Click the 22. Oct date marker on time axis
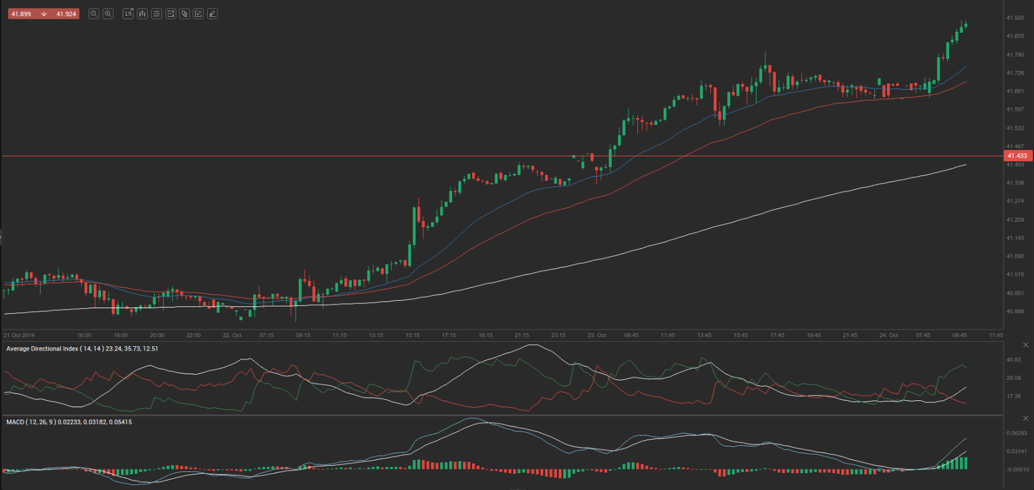The width and height of the screenshot is (1034, 490). (232, 336)
